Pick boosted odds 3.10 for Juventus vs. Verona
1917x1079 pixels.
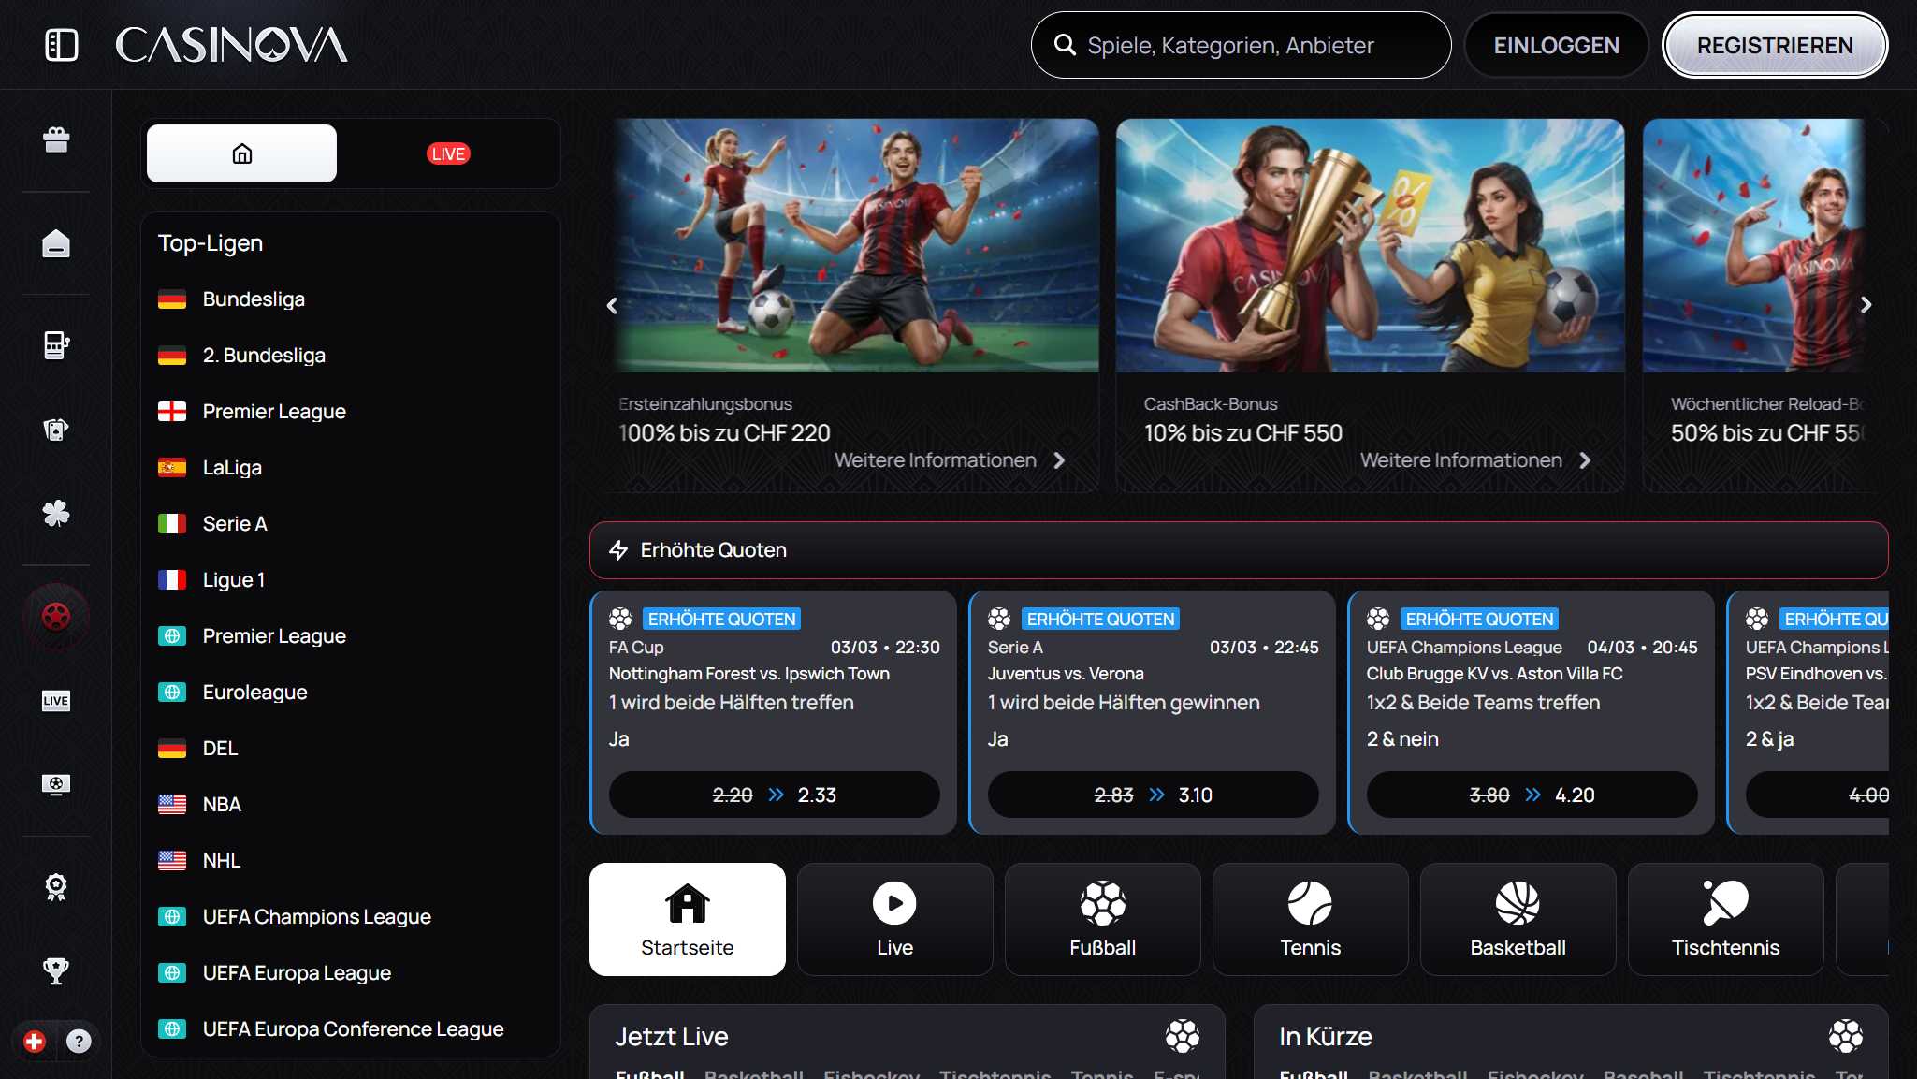1154,795
